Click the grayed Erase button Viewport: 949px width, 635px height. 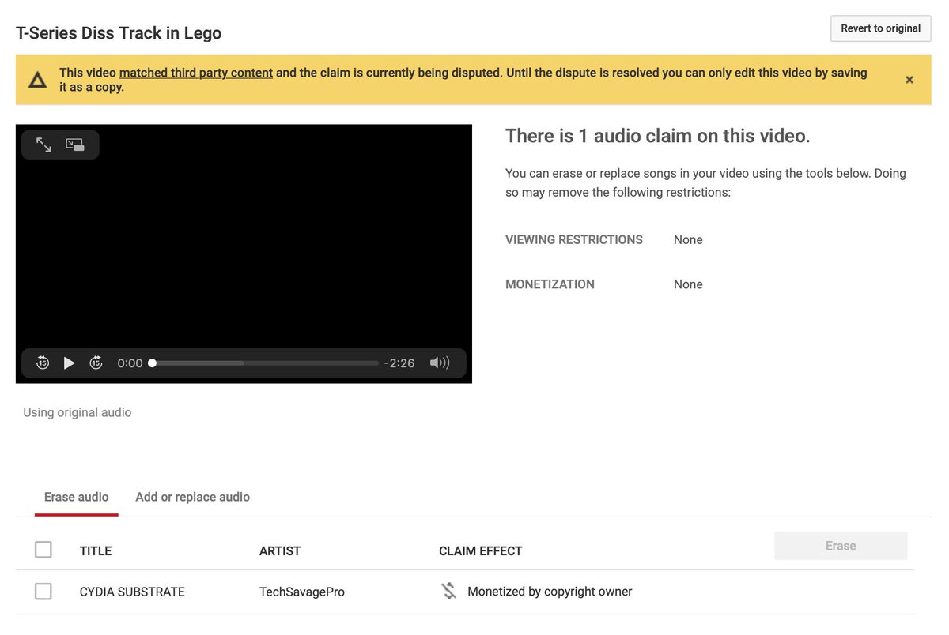coord(841,546)
